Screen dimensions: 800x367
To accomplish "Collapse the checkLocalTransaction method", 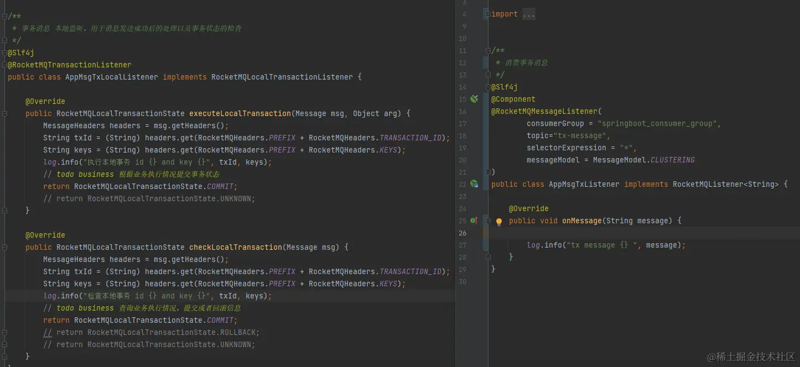I will click(x=4, y=247).
